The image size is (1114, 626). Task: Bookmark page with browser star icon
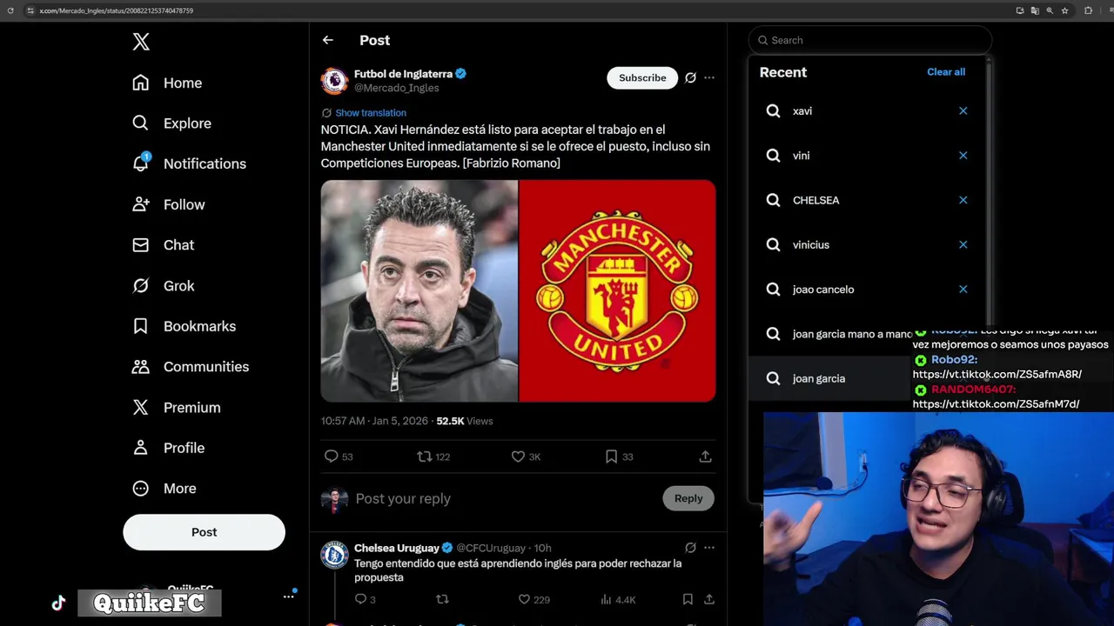[1064, 10]
